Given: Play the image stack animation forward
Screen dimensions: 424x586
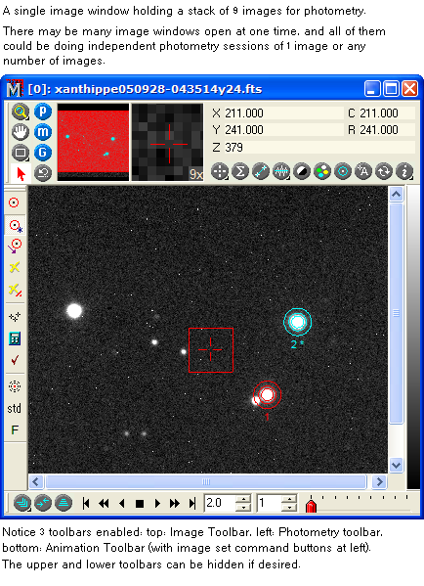Looking at the screenshot, I should coord(157,504).
